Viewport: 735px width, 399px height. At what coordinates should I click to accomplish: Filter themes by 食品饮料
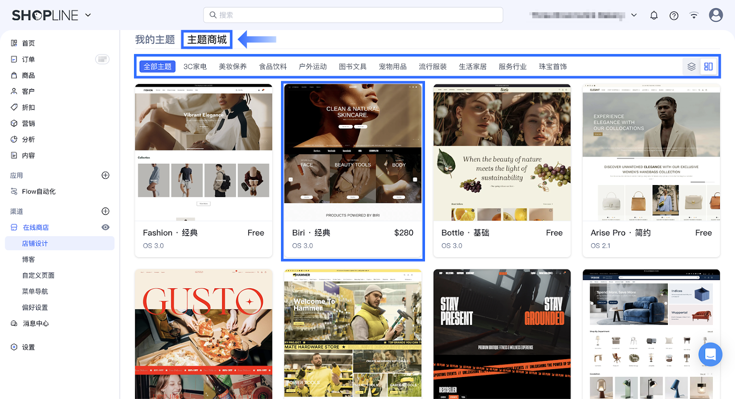click(273, 67)
